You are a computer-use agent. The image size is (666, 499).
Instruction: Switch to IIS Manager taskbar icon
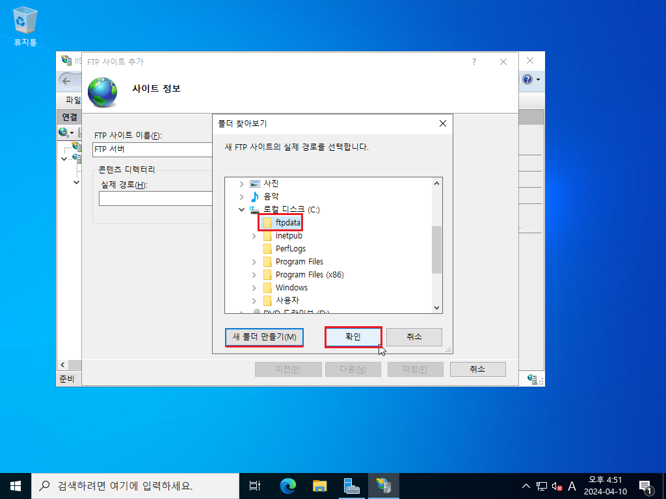pos(384,486)
